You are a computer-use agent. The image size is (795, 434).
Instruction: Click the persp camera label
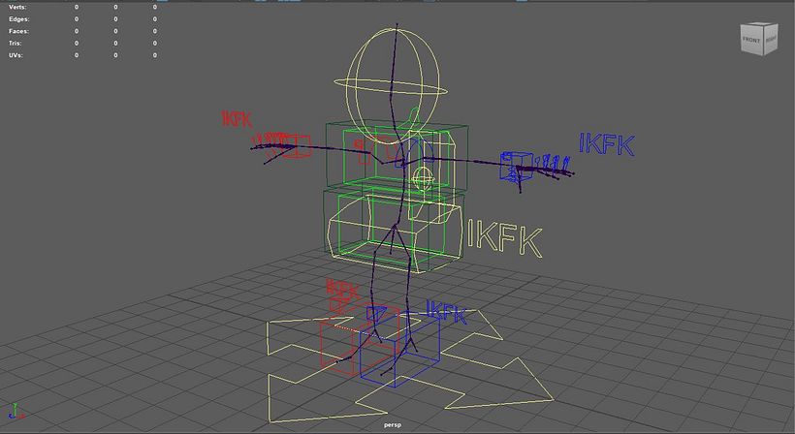[393, 425]
